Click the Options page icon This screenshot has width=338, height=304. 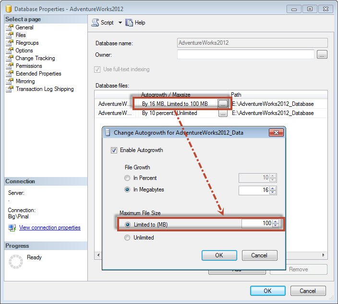pyautogui.click(x=10, y=51)
